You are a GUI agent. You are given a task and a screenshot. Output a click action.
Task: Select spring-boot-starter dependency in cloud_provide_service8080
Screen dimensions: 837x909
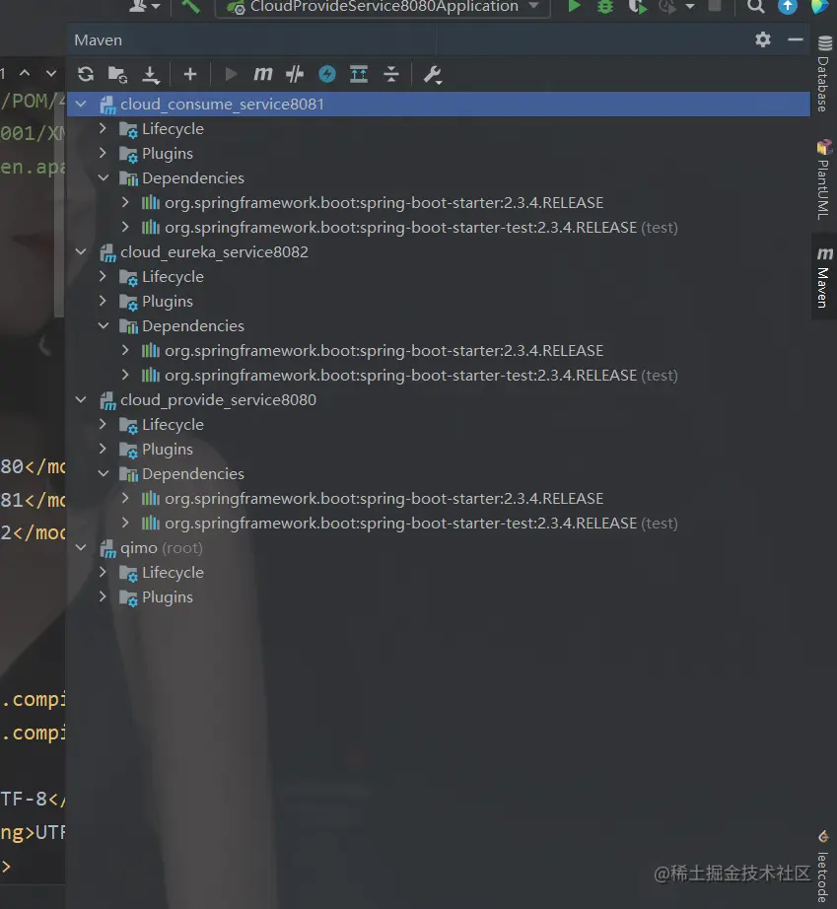[438, 499]
